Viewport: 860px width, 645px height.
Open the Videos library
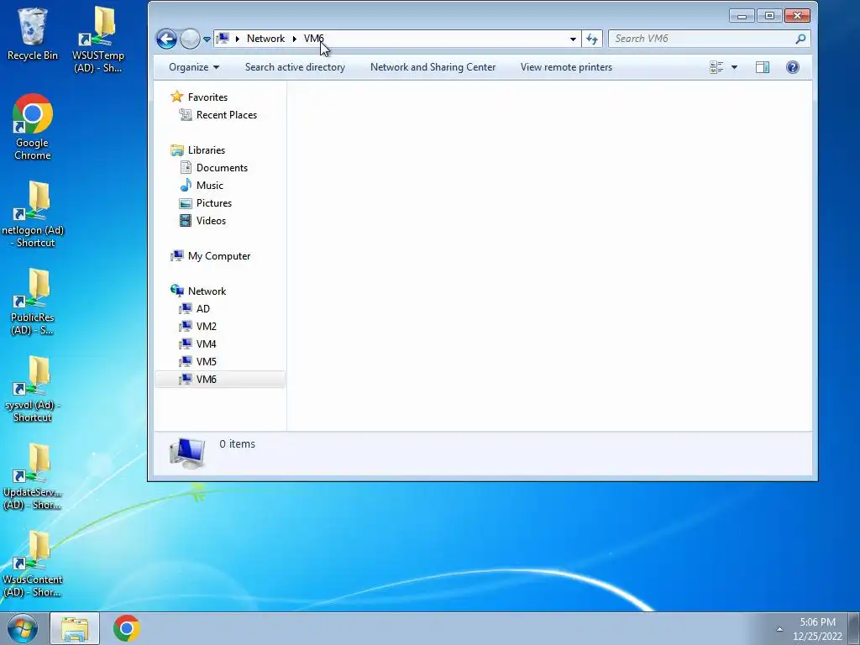[x=211, y=221]
